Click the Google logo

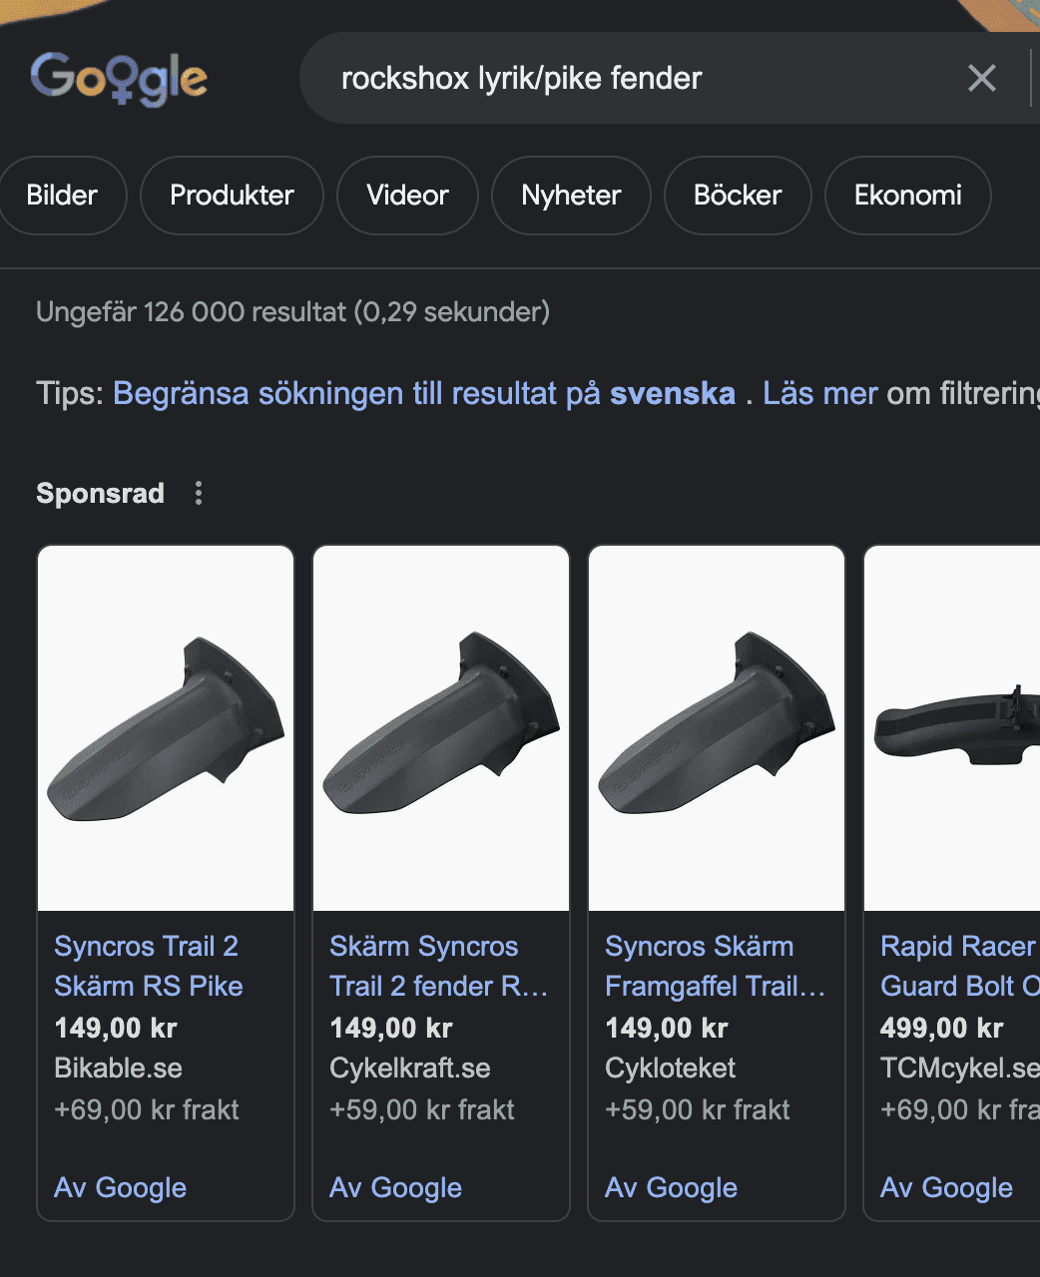pos(119,78)
